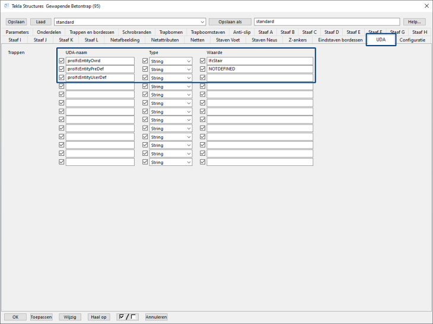This screenshot has height=324, width=433.
Task: Open the Parameters tab
Action: click(x=17, y=32)
